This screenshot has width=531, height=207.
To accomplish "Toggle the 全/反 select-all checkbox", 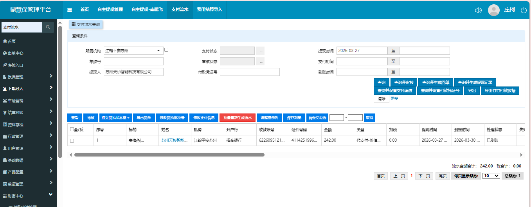I will tap(72, 129).
